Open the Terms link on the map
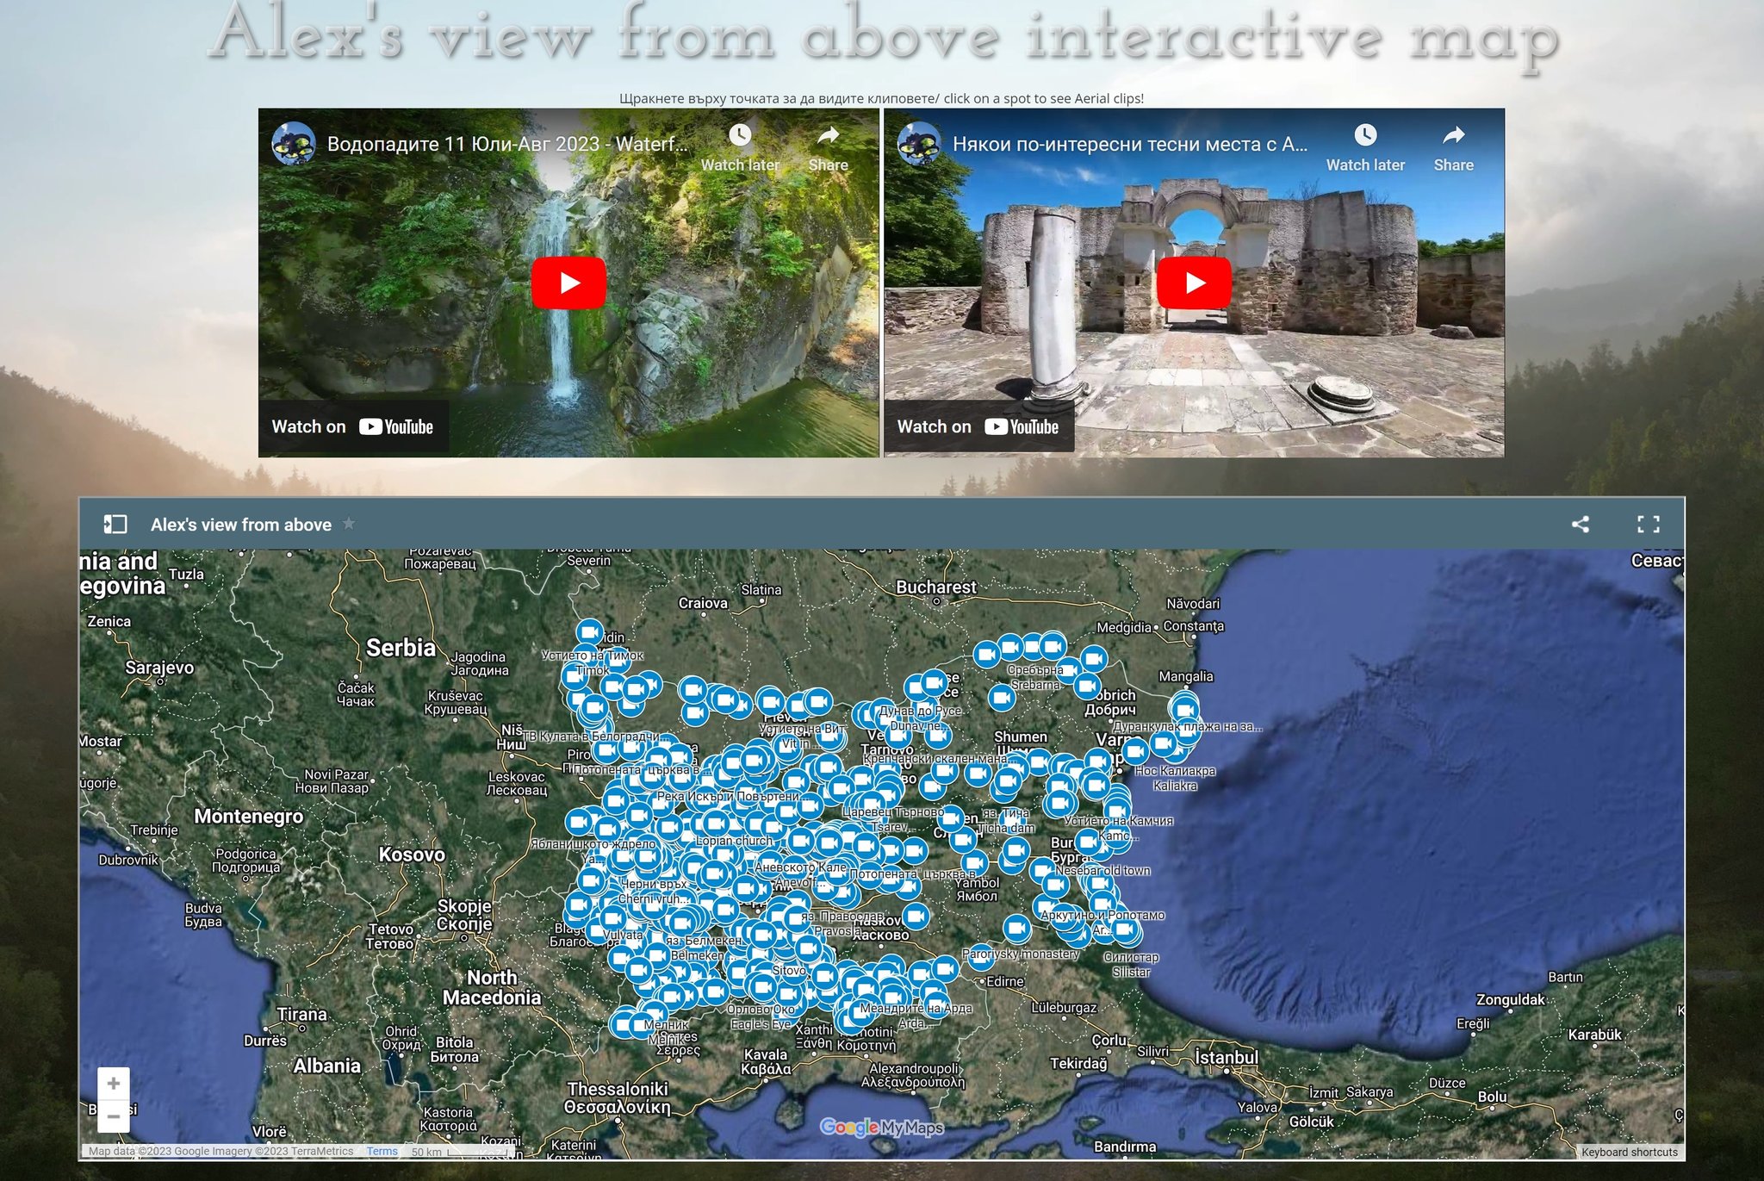The image size is (1764, 1181). (382, 1151)
